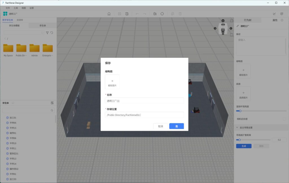289x183 pixels.
Task: Switch to the 行为树 tab
Action: pyautogui.click(x=248, y=20)
